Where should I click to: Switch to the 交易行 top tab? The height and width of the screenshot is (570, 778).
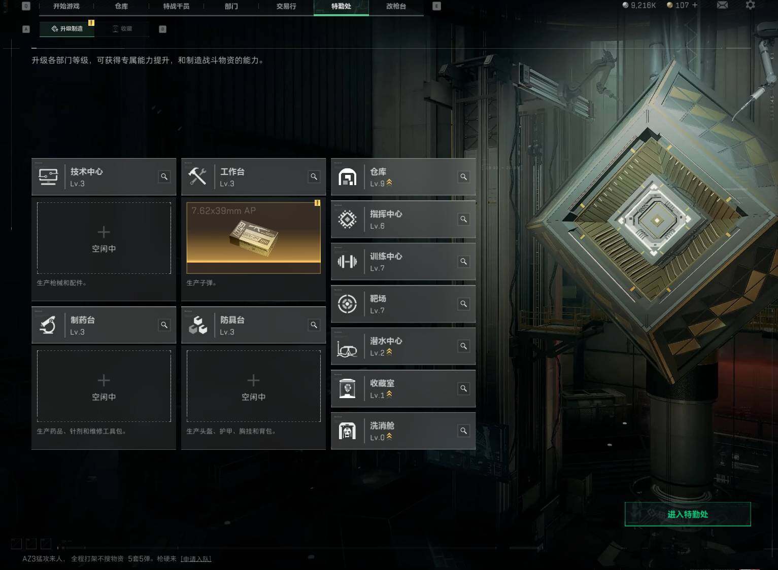(286, 6)
